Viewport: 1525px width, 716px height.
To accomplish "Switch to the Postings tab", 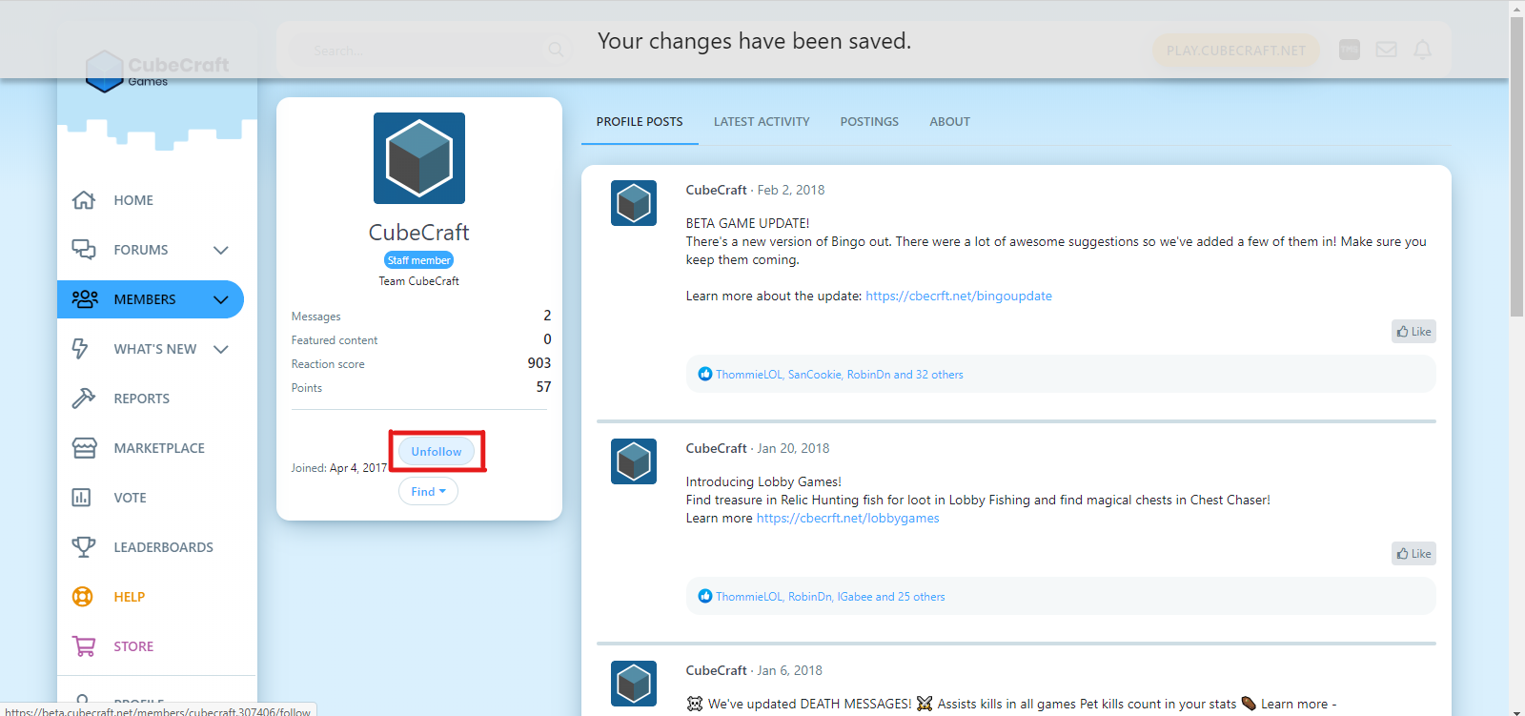I will coord(869,122).
